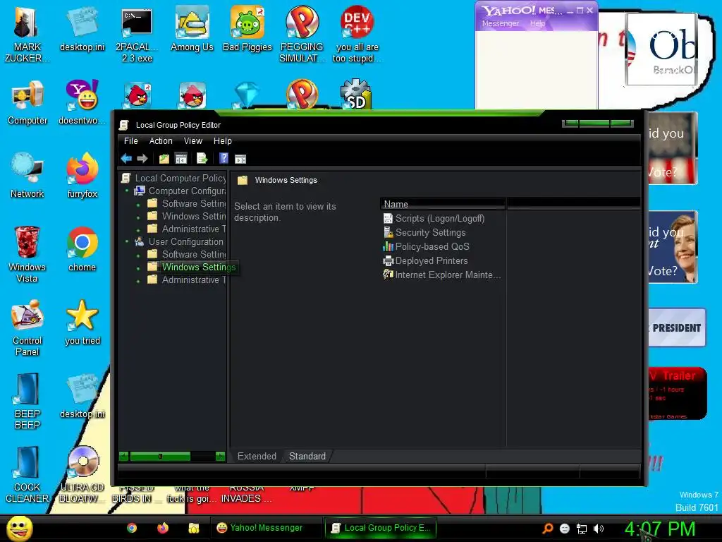Click Local Group Policy Editor taskbar button
Screen dimensions: 722x542
(380, 528)
